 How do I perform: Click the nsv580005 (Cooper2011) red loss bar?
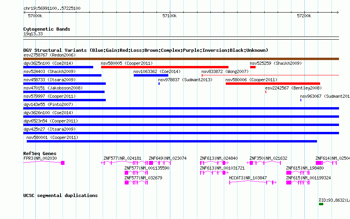[165, 67]
